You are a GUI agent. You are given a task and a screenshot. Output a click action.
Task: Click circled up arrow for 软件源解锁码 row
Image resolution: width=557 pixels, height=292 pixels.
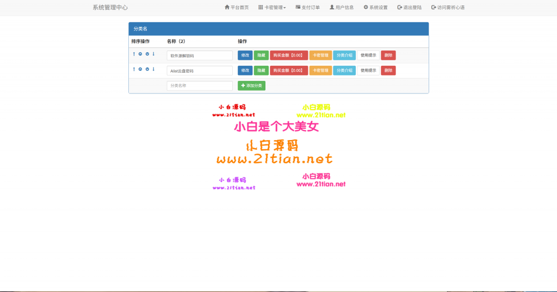point(140,54)
